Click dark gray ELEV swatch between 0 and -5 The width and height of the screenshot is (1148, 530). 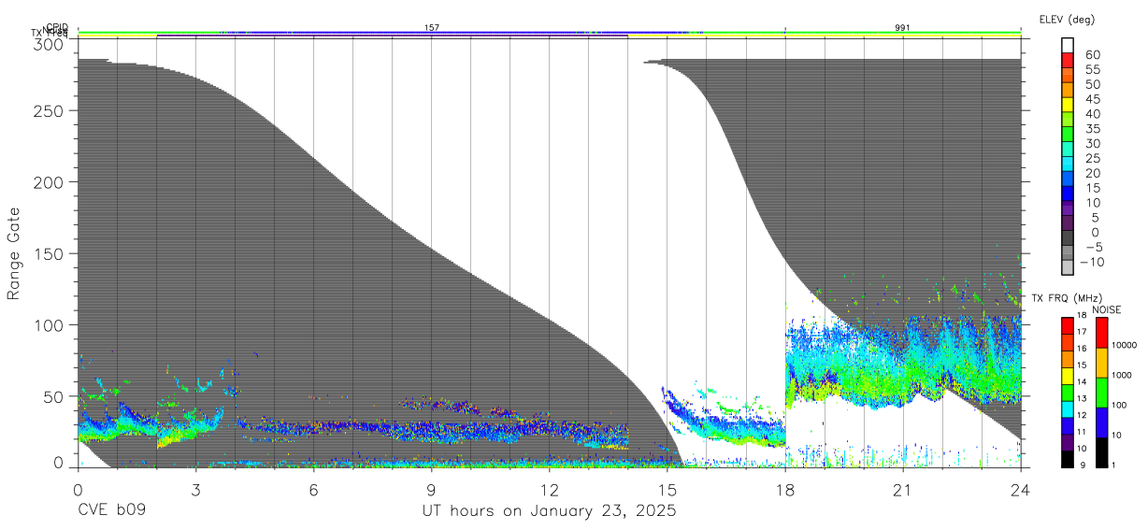pos(1069,239)
